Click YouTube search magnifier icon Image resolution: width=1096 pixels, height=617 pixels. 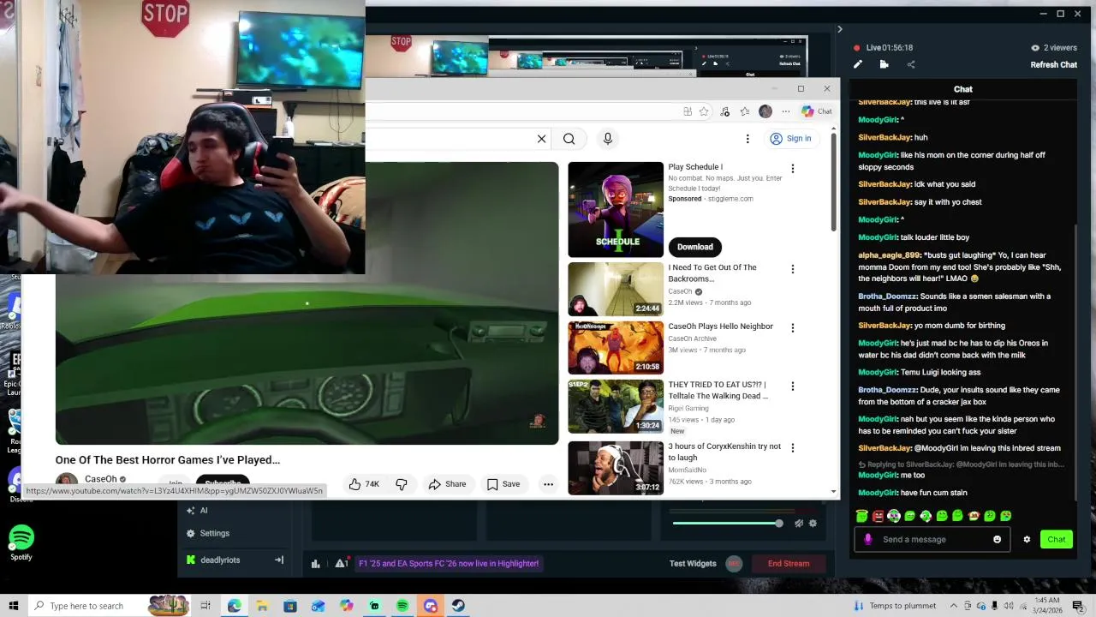569,139
